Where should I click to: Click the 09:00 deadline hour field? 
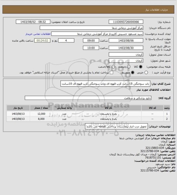click(x=91, y=41)
